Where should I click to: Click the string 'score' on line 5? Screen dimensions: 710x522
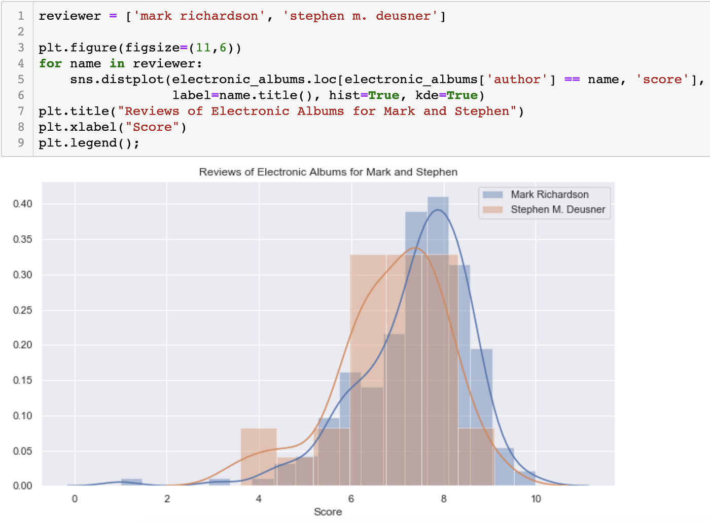click(662, 79)
